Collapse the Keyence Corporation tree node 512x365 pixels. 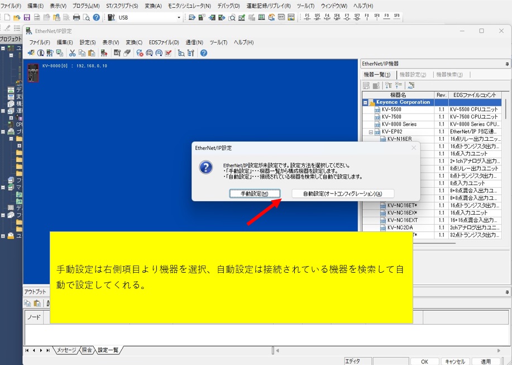pos(366,103)
